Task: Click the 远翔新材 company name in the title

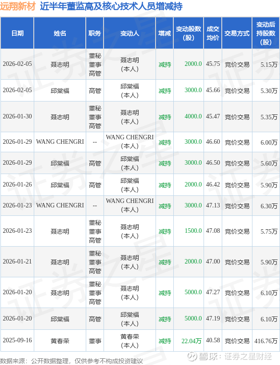Action: point(18,6)
